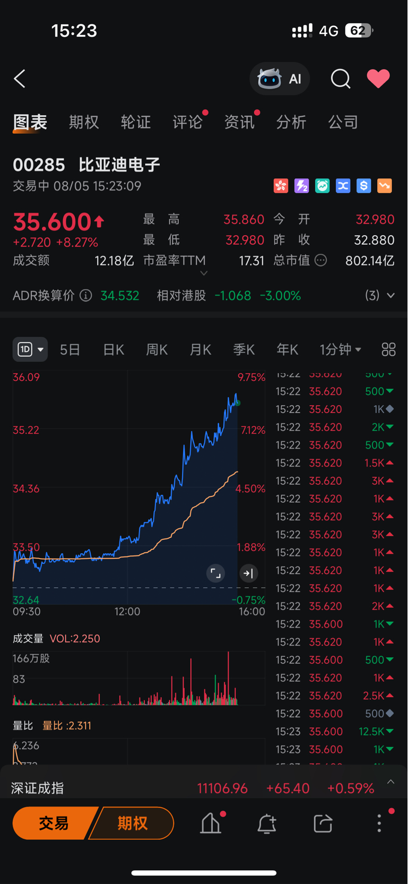Select the 季K chart
This screenshot has height=884, width=408.
tap(244, 349)
